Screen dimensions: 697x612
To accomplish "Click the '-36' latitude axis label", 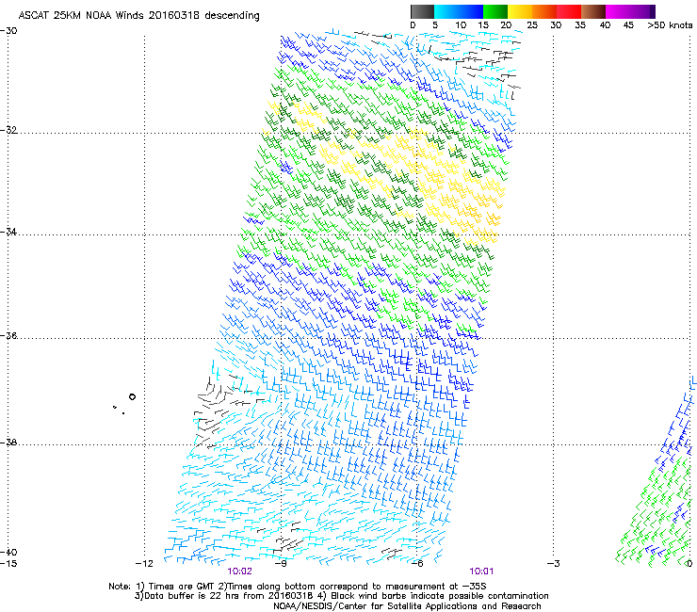I will (x=8, y=335).
